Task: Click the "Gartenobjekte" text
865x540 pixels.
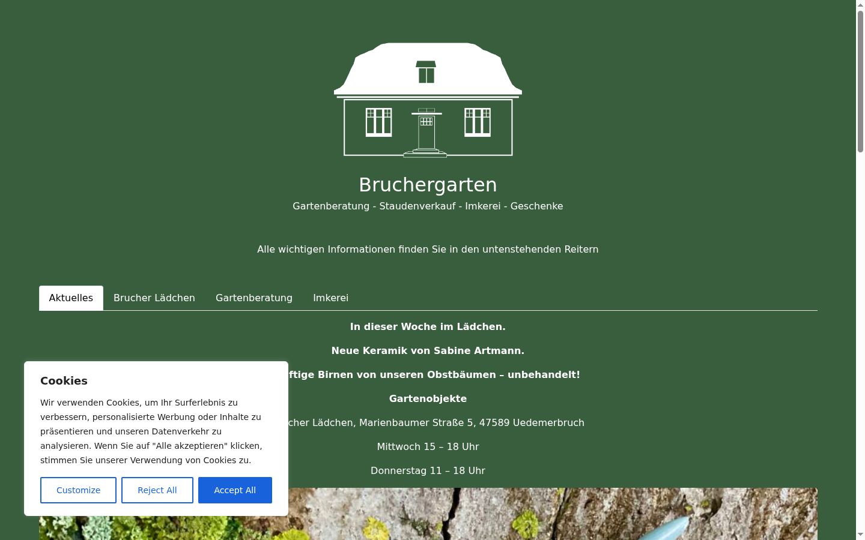Action: pos(428,399)
